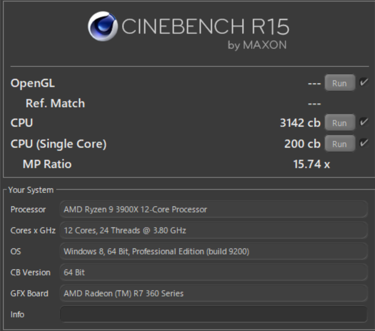Viewport: 375px width, 331px height.
Task: Click the by MAXON subtitle
Action: (x=257, y=45)
